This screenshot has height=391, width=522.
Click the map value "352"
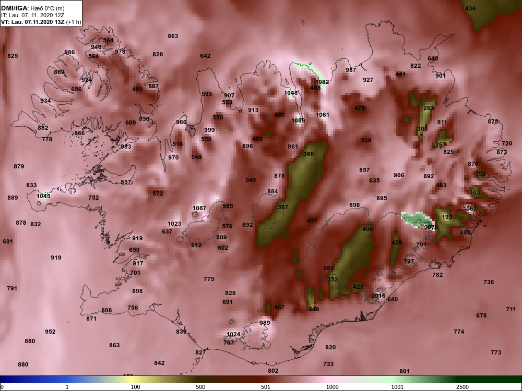(x=333, y=279)
